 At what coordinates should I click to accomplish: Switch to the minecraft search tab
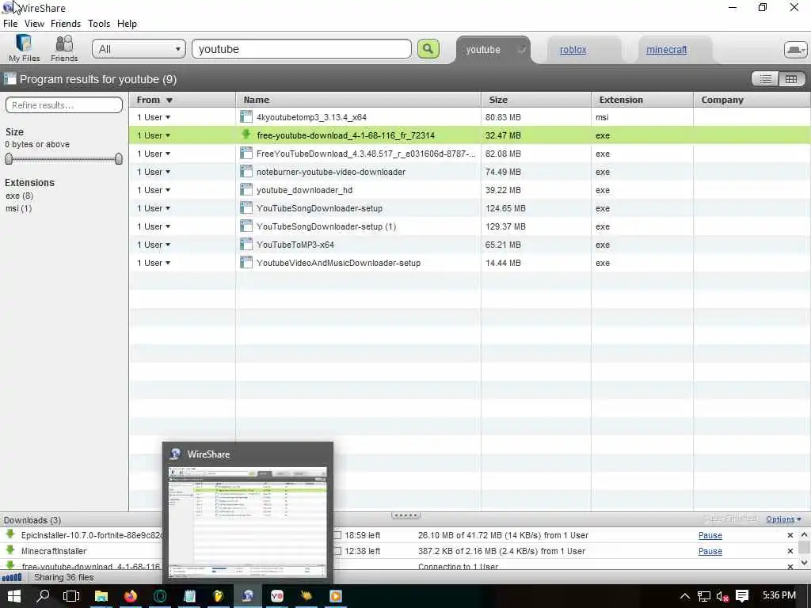point(666,50)
